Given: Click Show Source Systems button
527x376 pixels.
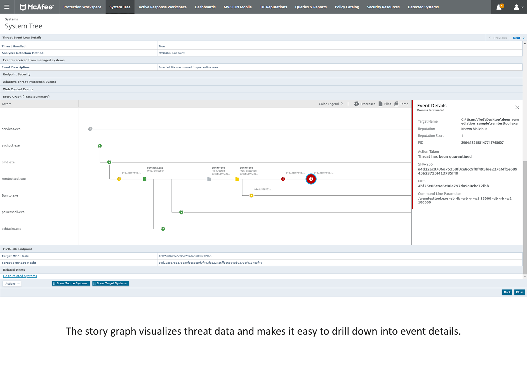Looking at the screenshot, I should pos(71,283).
